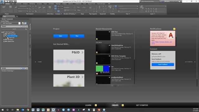199x112 pixels.
Task: Go to LEARN page at bottom
Action: click(x=88, y=105)
